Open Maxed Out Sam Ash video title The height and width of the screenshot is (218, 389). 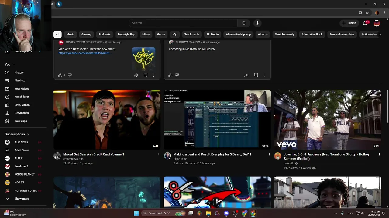tap(94, 154)
